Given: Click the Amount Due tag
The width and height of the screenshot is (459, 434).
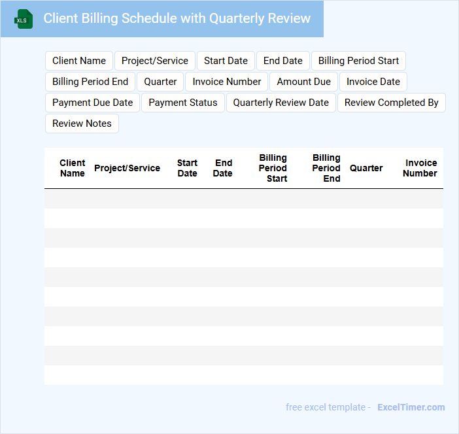Looking at the screenshot, I should coord(304,82).
